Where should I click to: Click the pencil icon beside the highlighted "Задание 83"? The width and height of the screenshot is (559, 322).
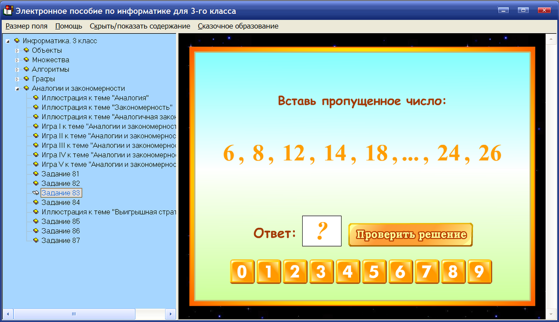(x=36, y=192)
